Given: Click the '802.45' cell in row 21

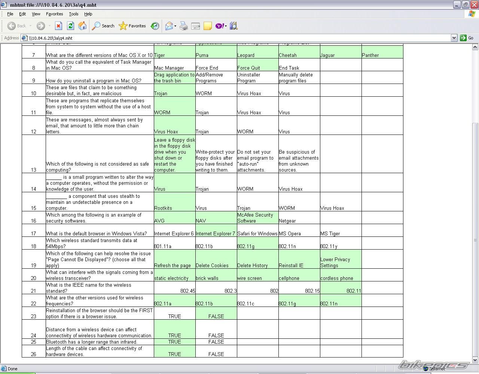Looking at the screenshot, I should coord(174,288).
